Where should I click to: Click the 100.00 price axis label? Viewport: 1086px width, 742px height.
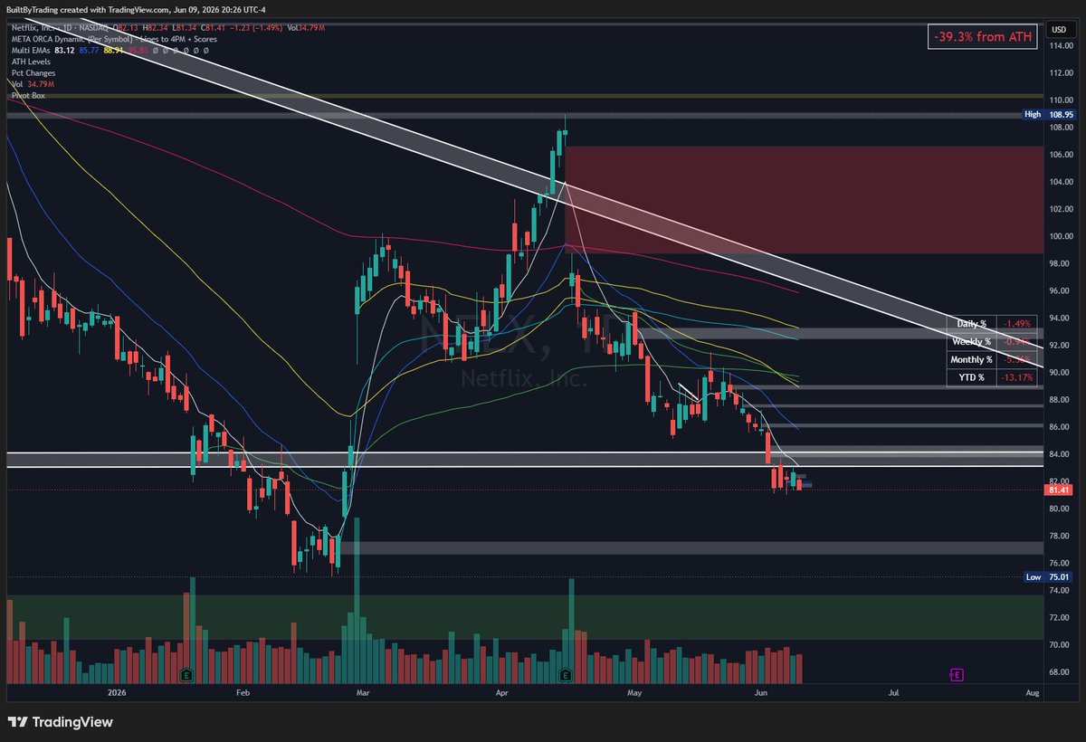(1060, 236)
